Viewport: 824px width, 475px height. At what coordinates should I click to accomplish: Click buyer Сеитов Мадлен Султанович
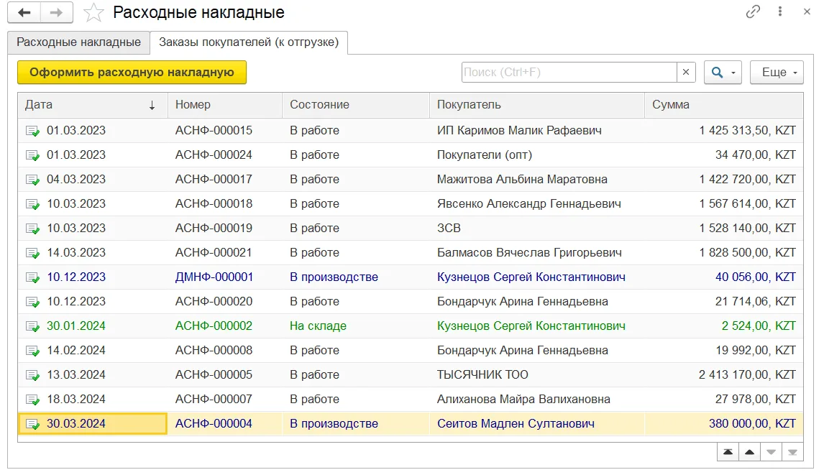[516, 424]
